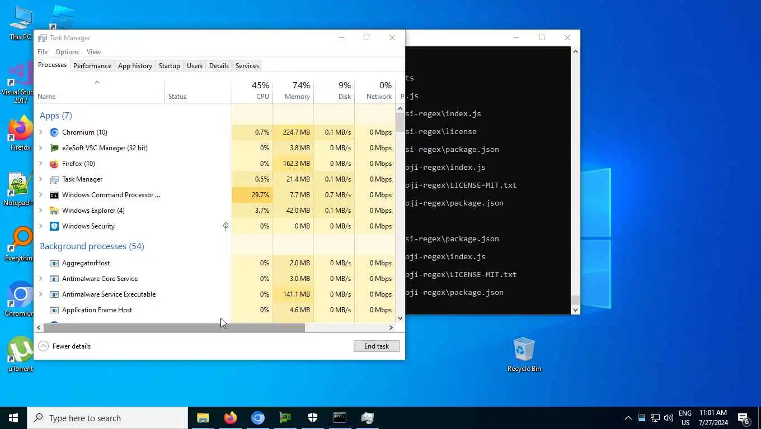
Task: Click the Type here to search box
Action: 107,418
